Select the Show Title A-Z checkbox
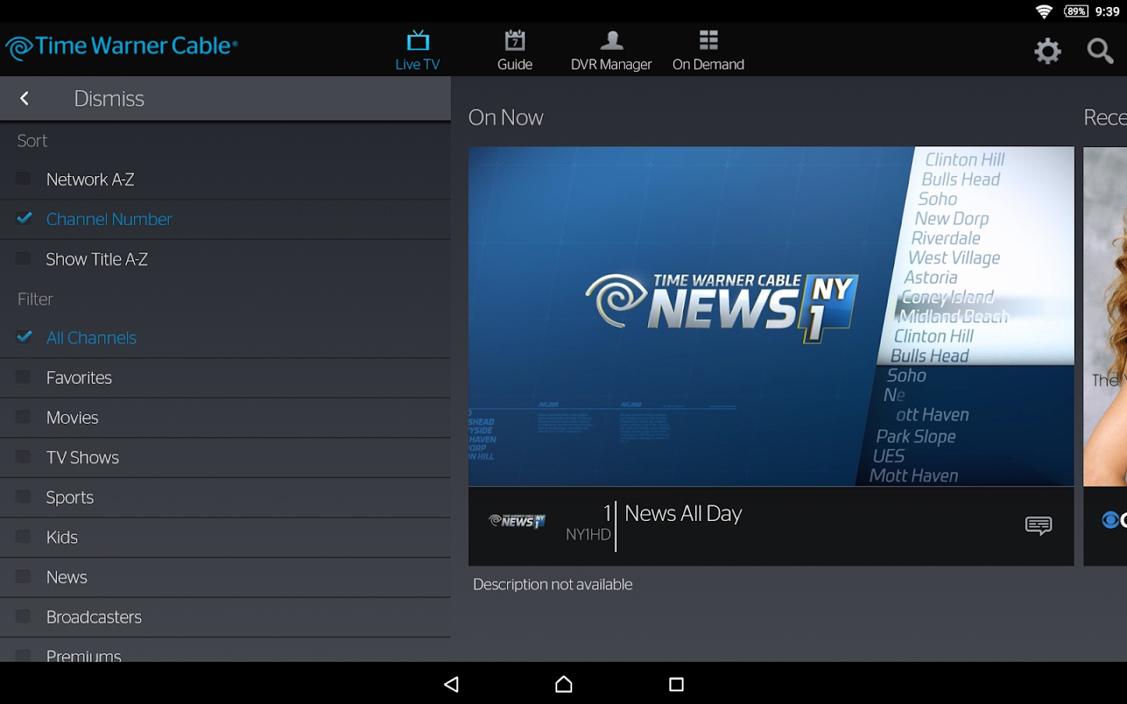1127x704 pixels. [23, 259]
